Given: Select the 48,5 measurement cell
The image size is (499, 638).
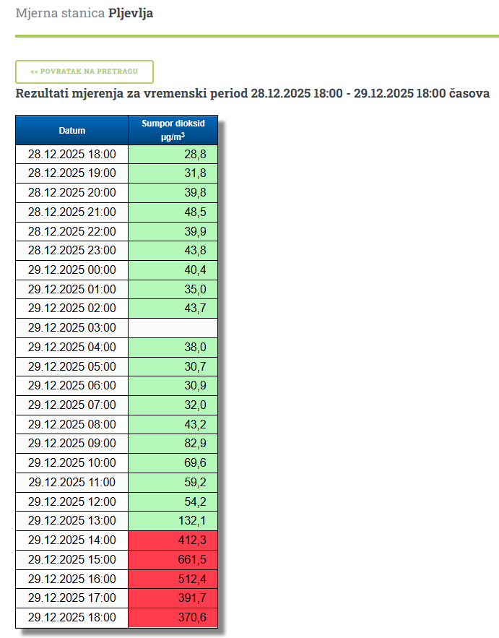Looking at the screenshot, I should pyautogui.click(x=173, y=212).
